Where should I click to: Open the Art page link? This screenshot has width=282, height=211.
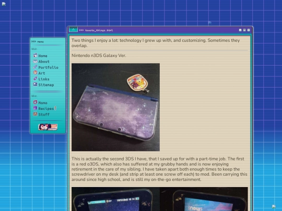pyautogui.click(x=42, y=73)
